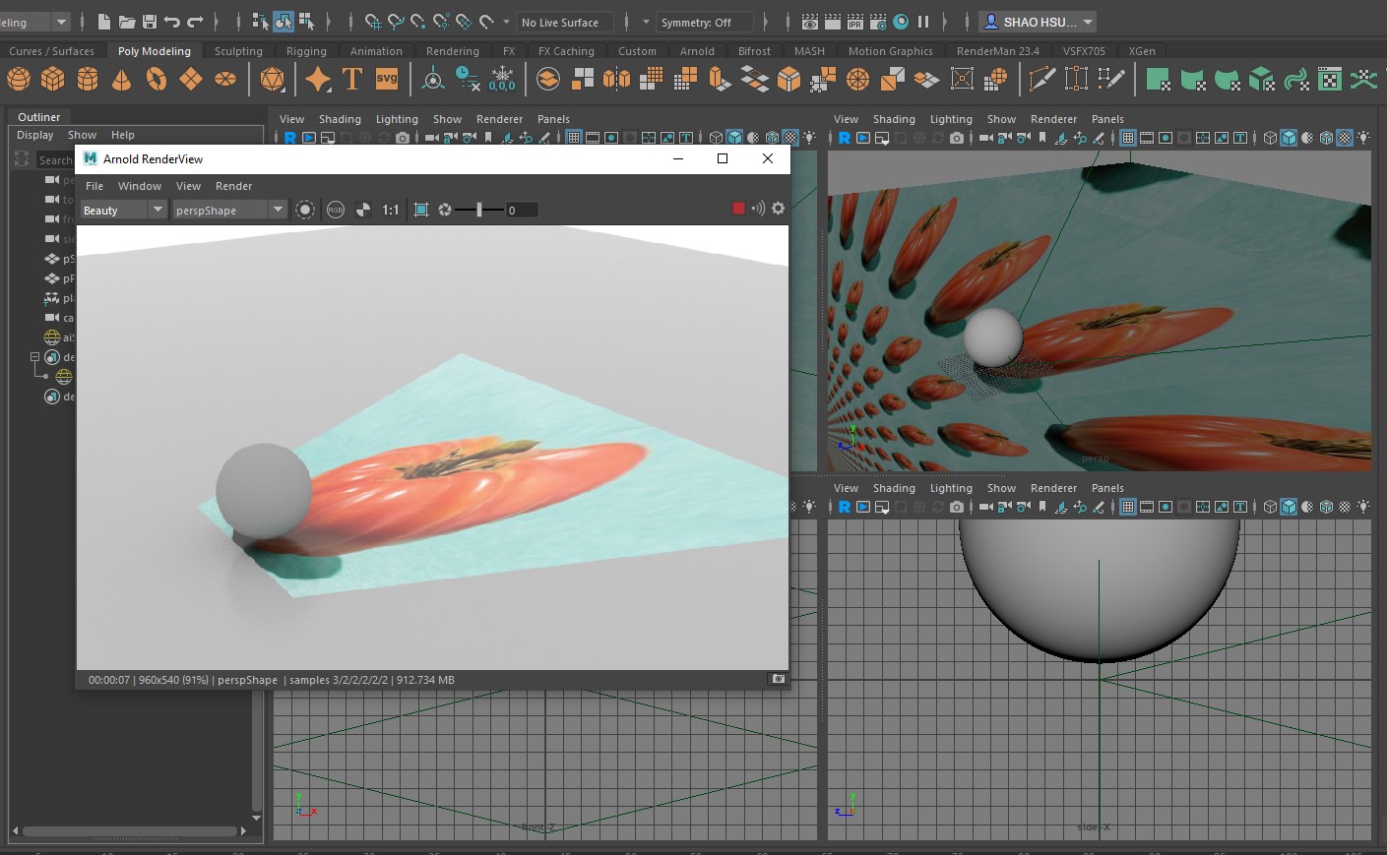
Task: Click the SVG creation shelf icon
Action: pos(386,78)
